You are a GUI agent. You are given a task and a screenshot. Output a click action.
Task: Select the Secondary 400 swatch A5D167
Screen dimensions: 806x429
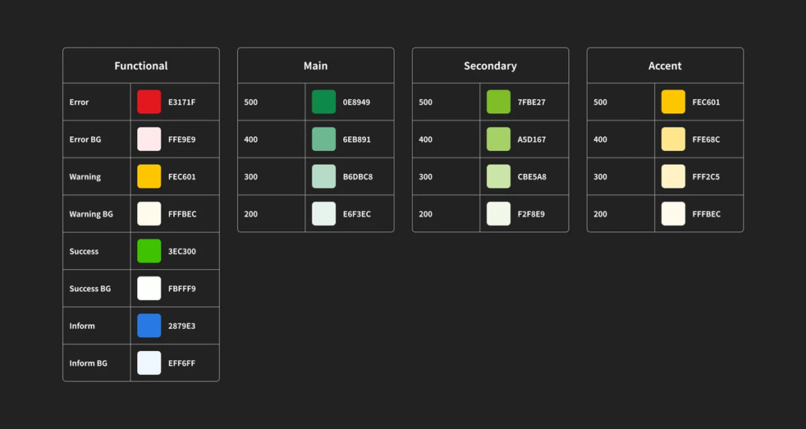498,139
